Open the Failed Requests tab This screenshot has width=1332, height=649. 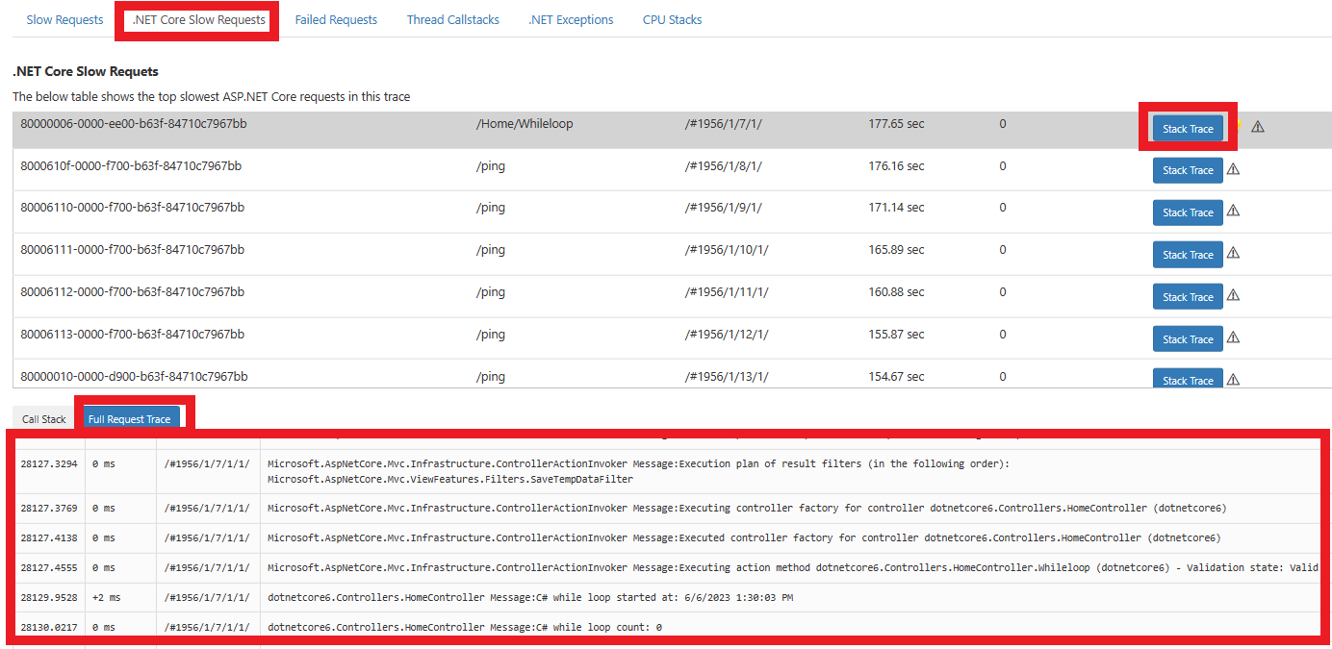click(x=336, y=20)
